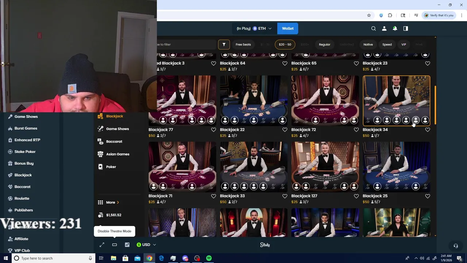Toggle the $20 - 50 bet filter
This screenshot has height=263, width=467.
(x=285, y=45)
